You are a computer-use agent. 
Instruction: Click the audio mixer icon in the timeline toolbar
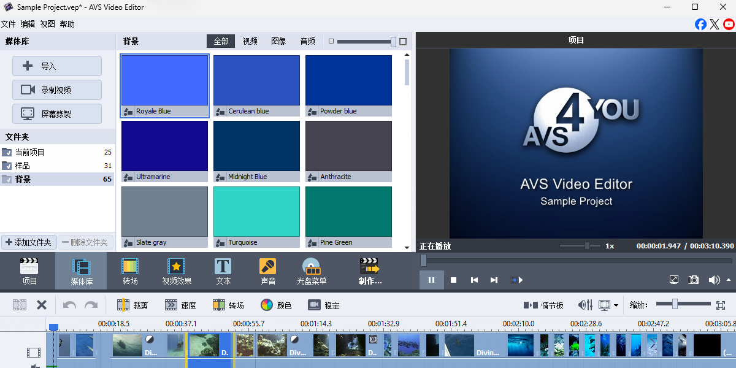[x=586, y=305]
